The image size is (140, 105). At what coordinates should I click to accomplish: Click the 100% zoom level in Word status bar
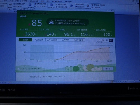click(124, 82)
